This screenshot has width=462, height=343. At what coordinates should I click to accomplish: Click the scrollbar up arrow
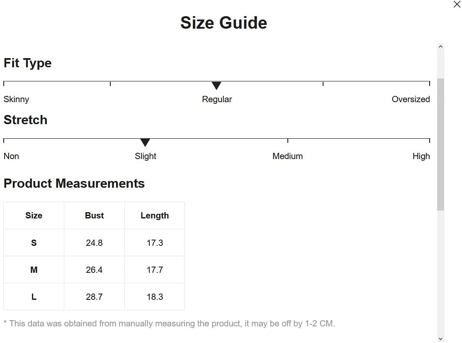[x=440, y=47]
